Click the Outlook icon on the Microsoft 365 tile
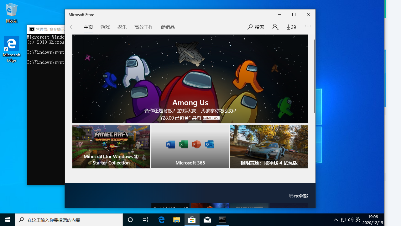Viewport: 401px width, 226px height. click(x=209, y=144)
